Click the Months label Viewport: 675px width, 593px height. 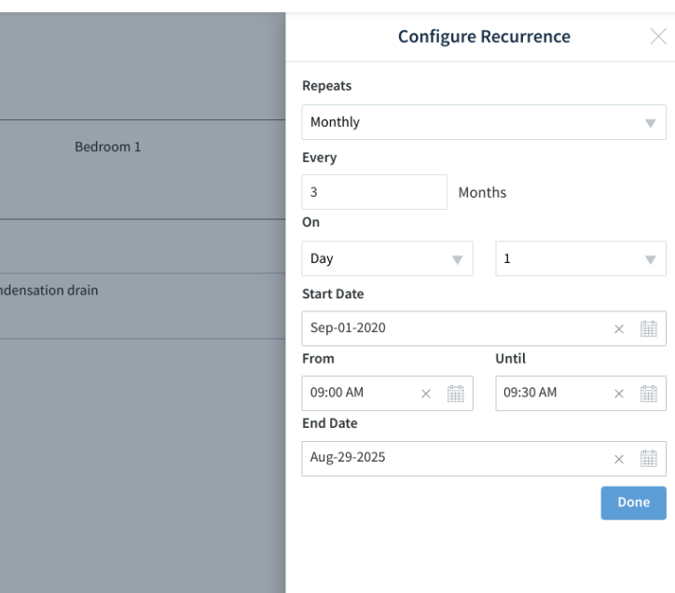(x=482, y=192)
